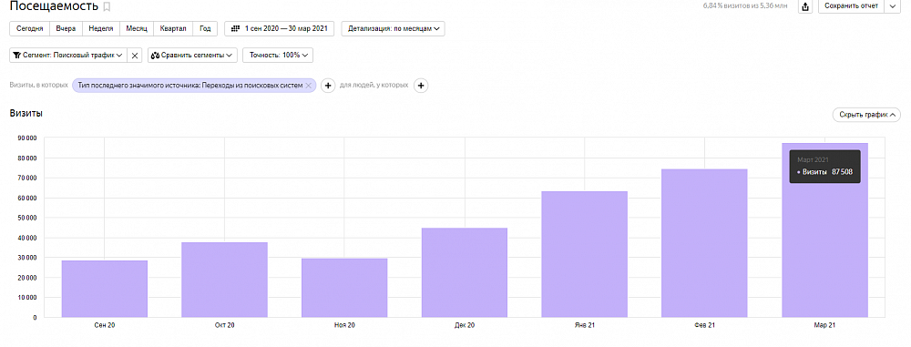Click the Янв 21 bar
This screenshot has width=911, height=347.
[x=585, y=254]
